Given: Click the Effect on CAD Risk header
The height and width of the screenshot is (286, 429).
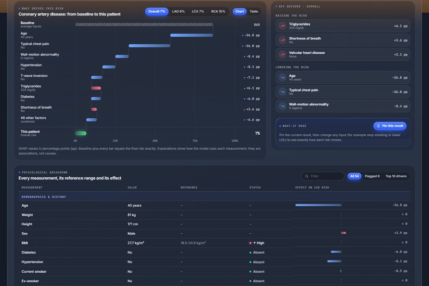Looking at the screenshot, I should 312,187.
